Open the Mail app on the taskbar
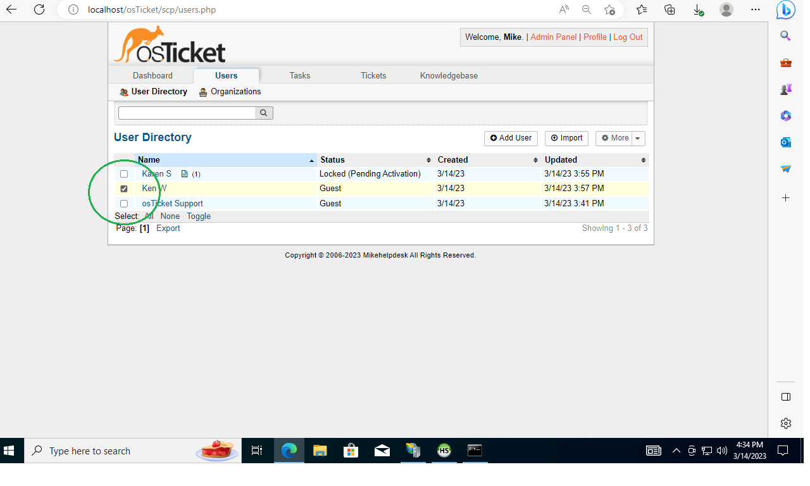 tap(382, 451)
